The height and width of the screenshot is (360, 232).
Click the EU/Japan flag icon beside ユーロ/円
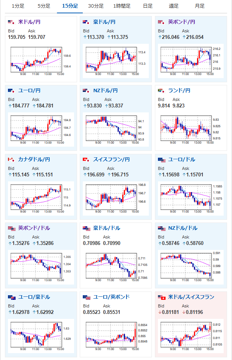pos(11,91)
